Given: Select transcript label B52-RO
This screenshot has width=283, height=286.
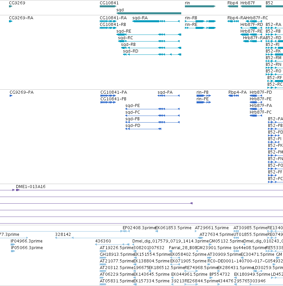Looking at the screenshot, I should 273,71.
